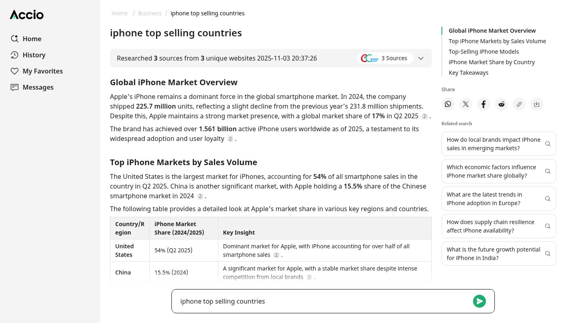Share to Reddit icon
The image size is (566, 323).
[x=501, y=104]
